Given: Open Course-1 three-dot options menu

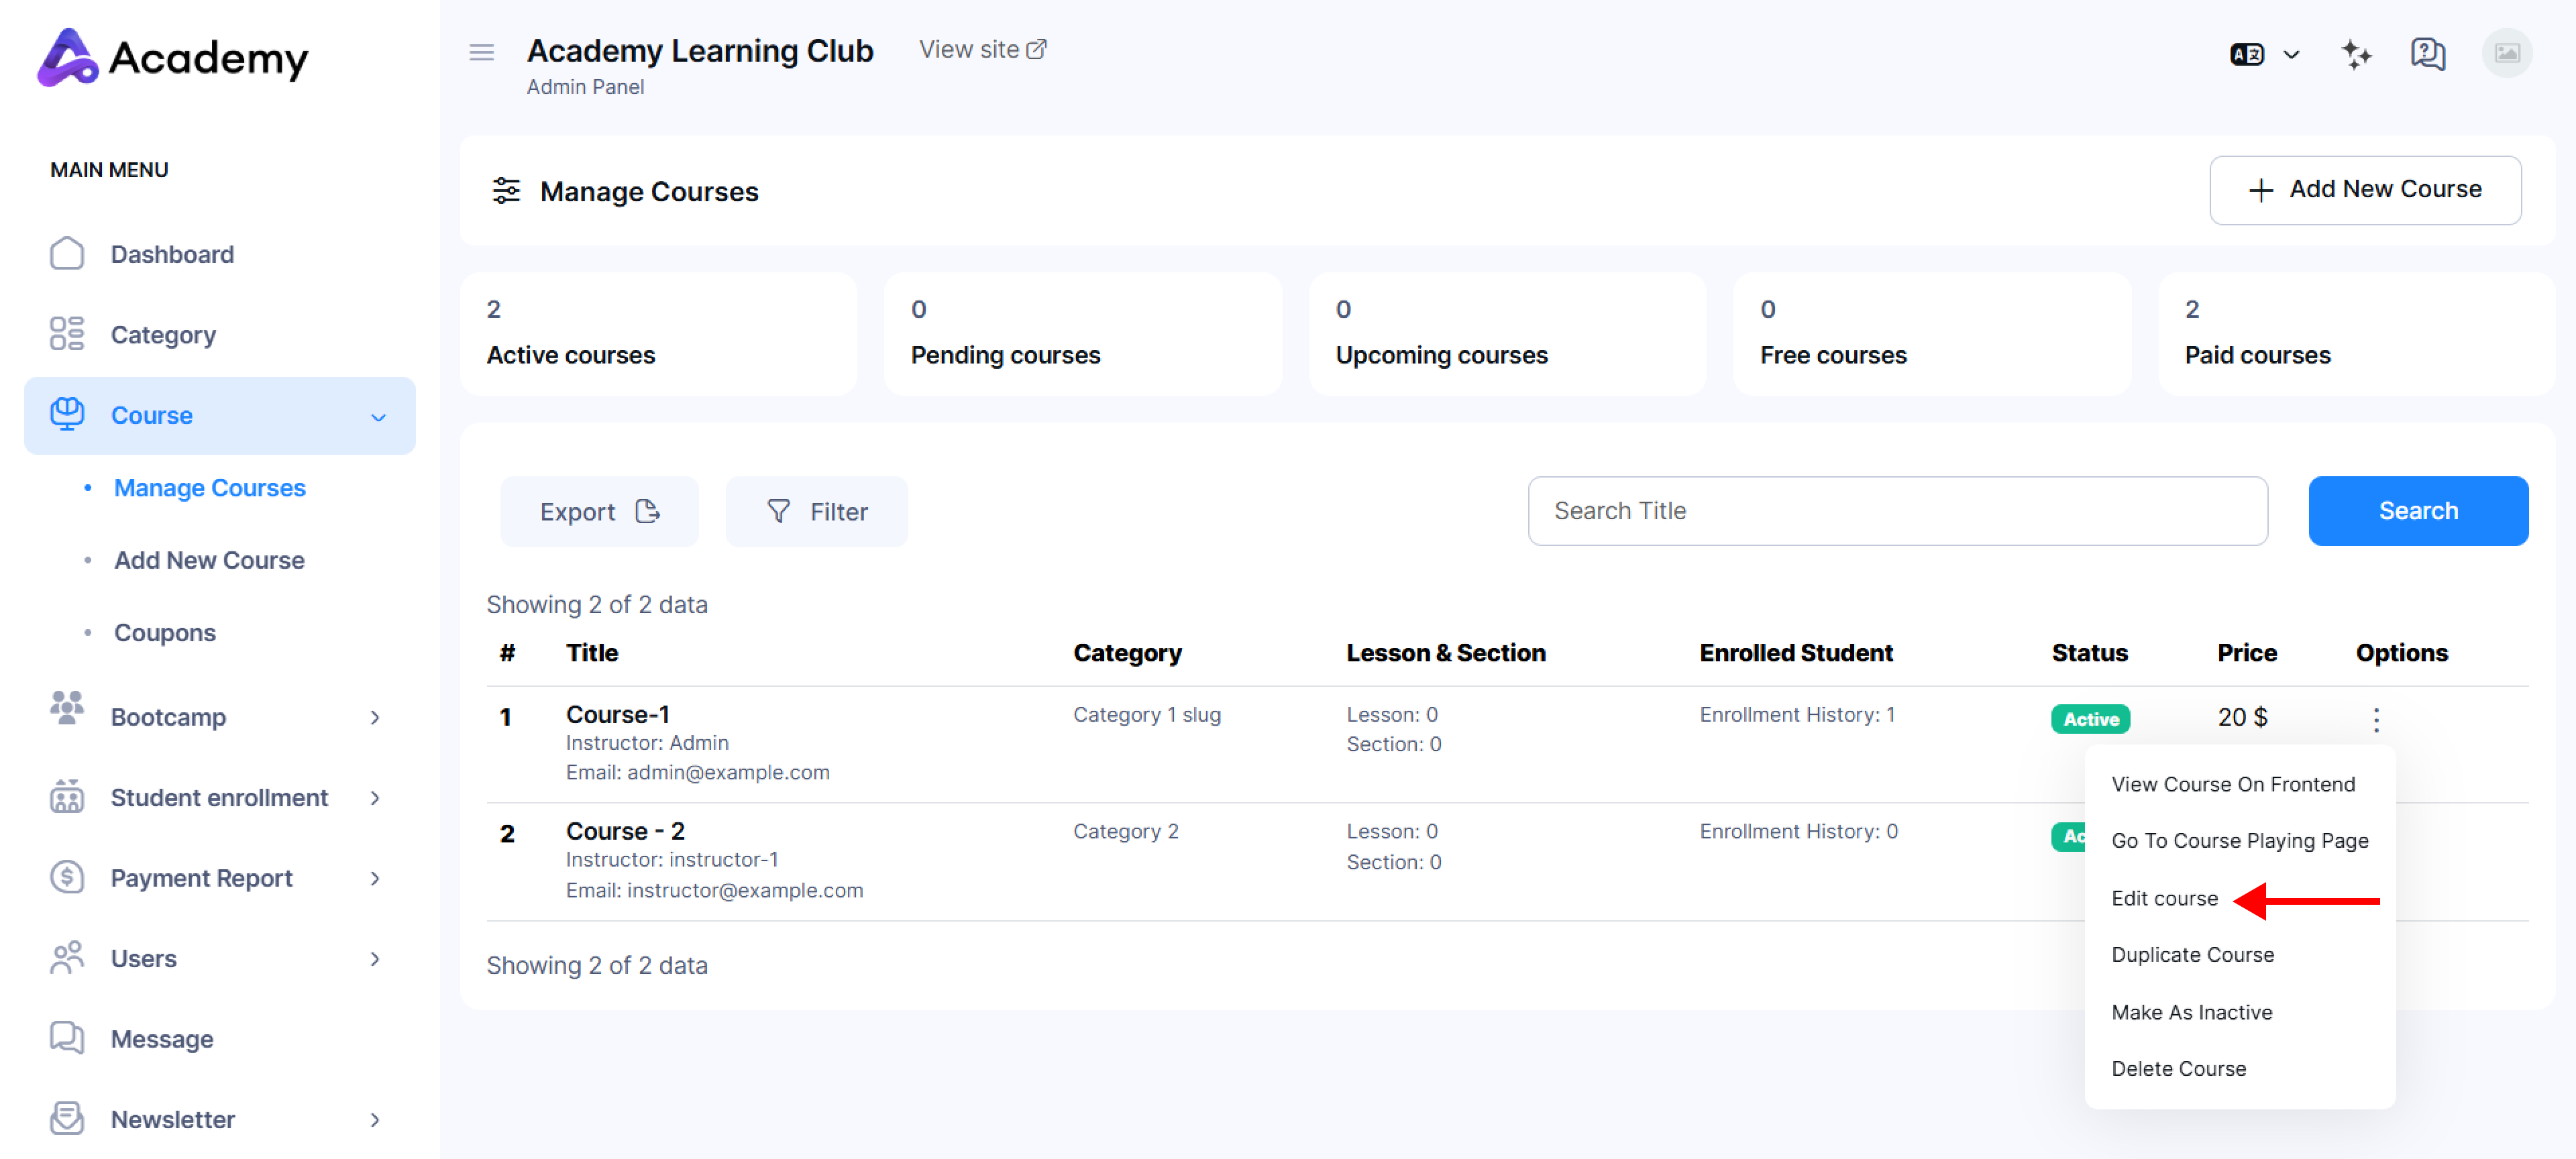Looking at the screenshot, I should [x=2375, y=718].
